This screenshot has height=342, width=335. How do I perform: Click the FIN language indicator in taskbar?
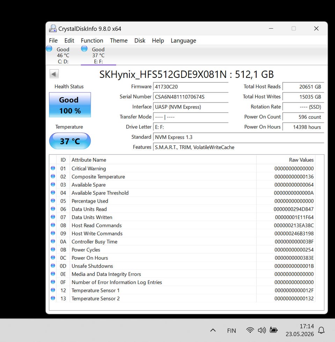click(x=231, y=331)
